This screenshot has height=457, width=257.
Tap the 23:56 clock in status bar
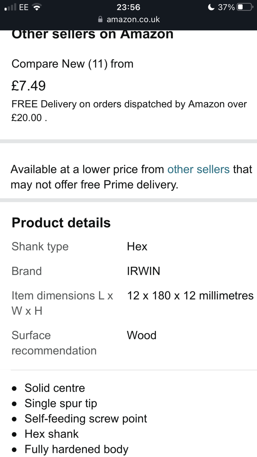(x=128, y=7)
